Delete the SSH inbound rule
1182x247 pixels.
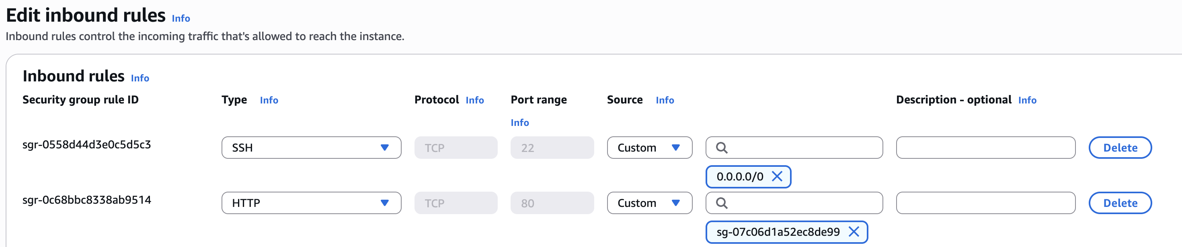1120,148
